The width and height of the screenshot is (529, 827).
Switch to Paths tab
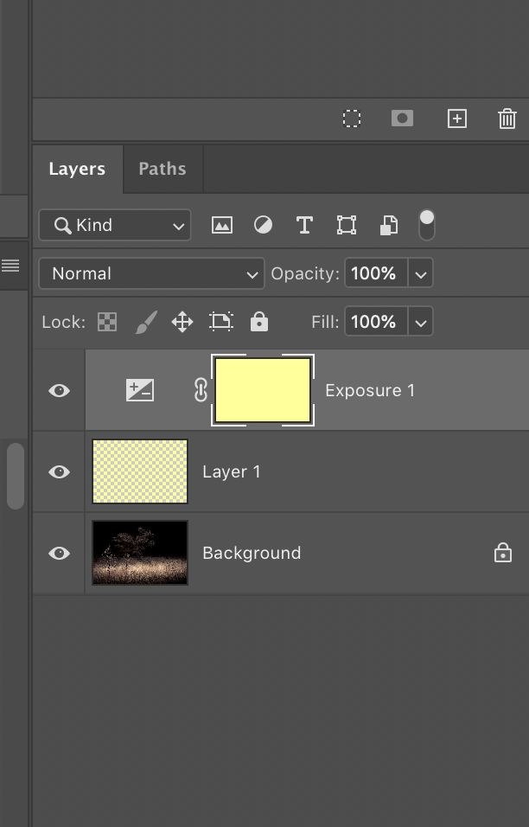coord(163,169)
